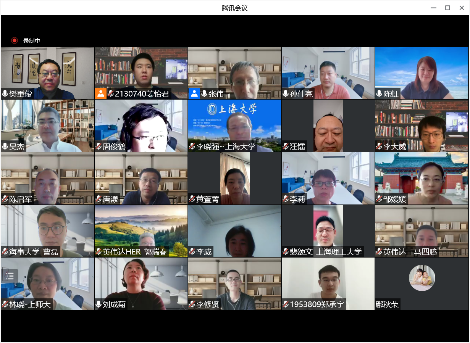This screenshot has height=343, width=470.
Task: Click the round avatar of 鄢秋荣
Action: 422,278
